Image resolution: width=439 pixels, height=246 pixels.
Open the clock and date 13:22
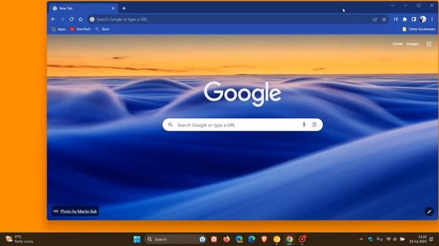coord(418,239)
